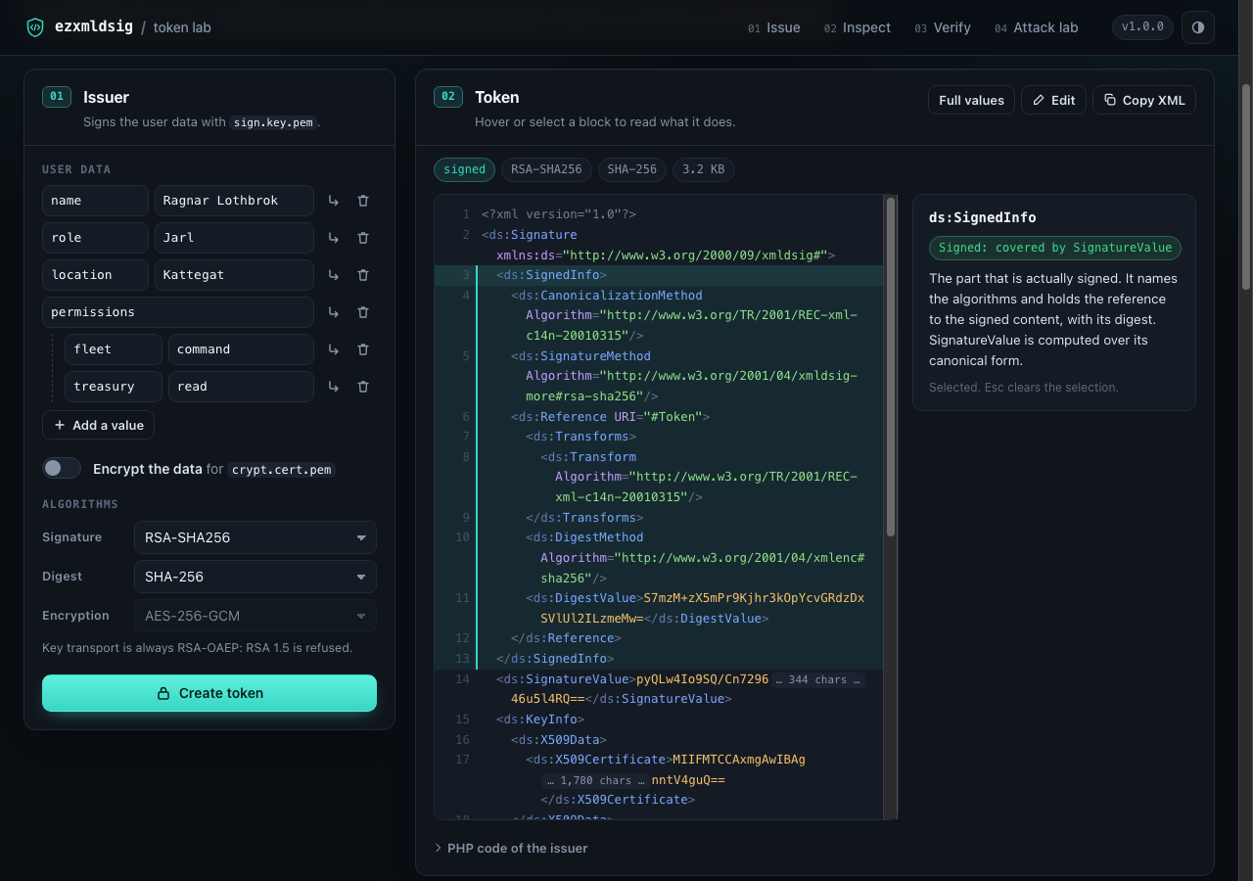Select the ds:KeyInfo line
The width and height of the screenshot is (1253, 881).
[x=658, y=719]
